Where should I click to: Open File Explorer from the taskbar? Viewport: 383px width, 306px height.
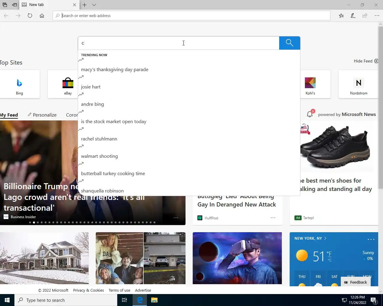pyautogui.click(x=154, y=300)
